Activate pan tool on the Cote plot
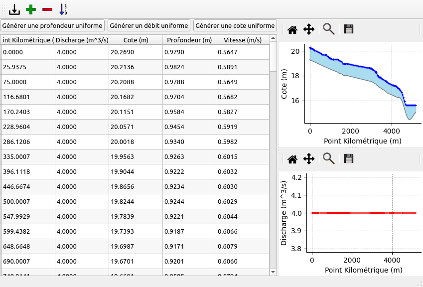Image resolution: width=423 pixels, height=287 pixels. pos(309,29)
